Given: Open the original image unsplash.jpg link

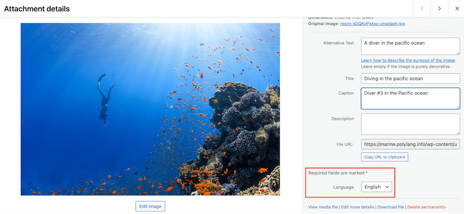Looking at the screenshot, I should [372, 24].
